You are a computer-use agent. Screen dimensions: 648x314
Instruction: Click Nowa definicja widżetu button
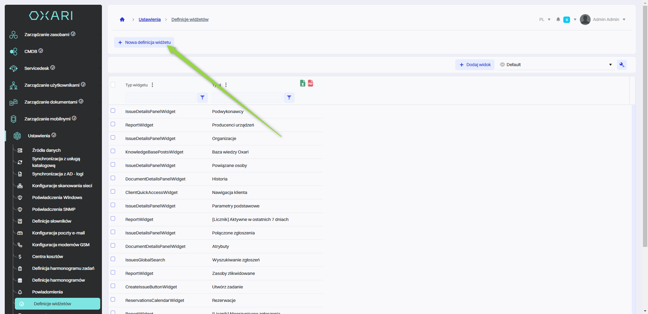click(144, 42)
